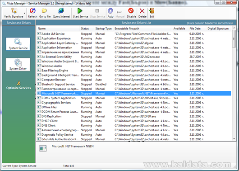This screenshot has height=171, width=239.
Task: Click the Vista Manager title bar icon
Action: [x=4, y=3]
